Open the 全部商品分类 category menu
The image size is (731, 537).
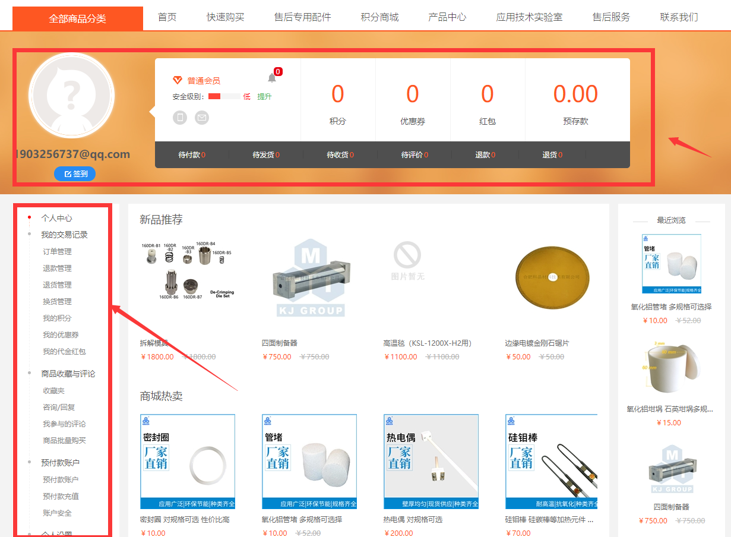(x=77, y=18)
